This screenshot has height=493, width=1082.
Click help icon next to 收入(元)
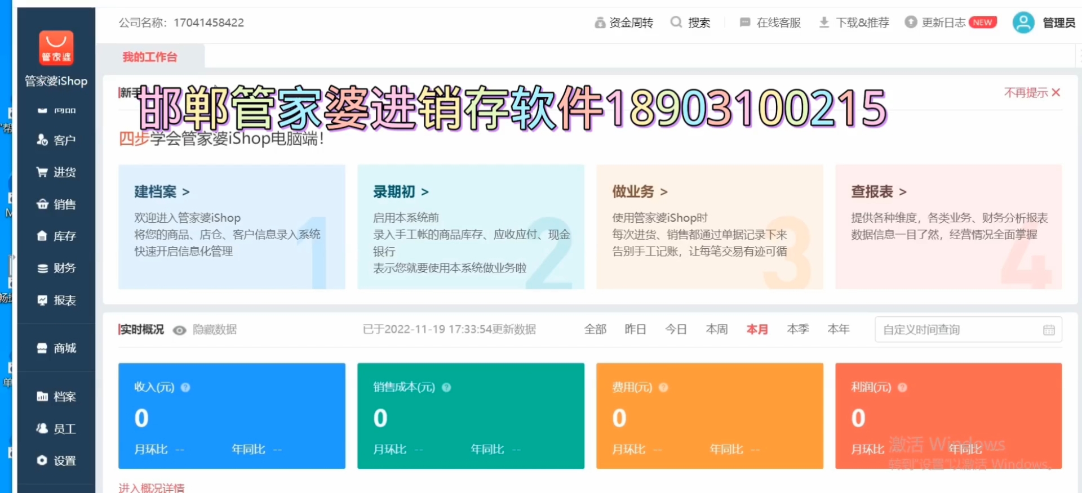(x=185, y=387)
